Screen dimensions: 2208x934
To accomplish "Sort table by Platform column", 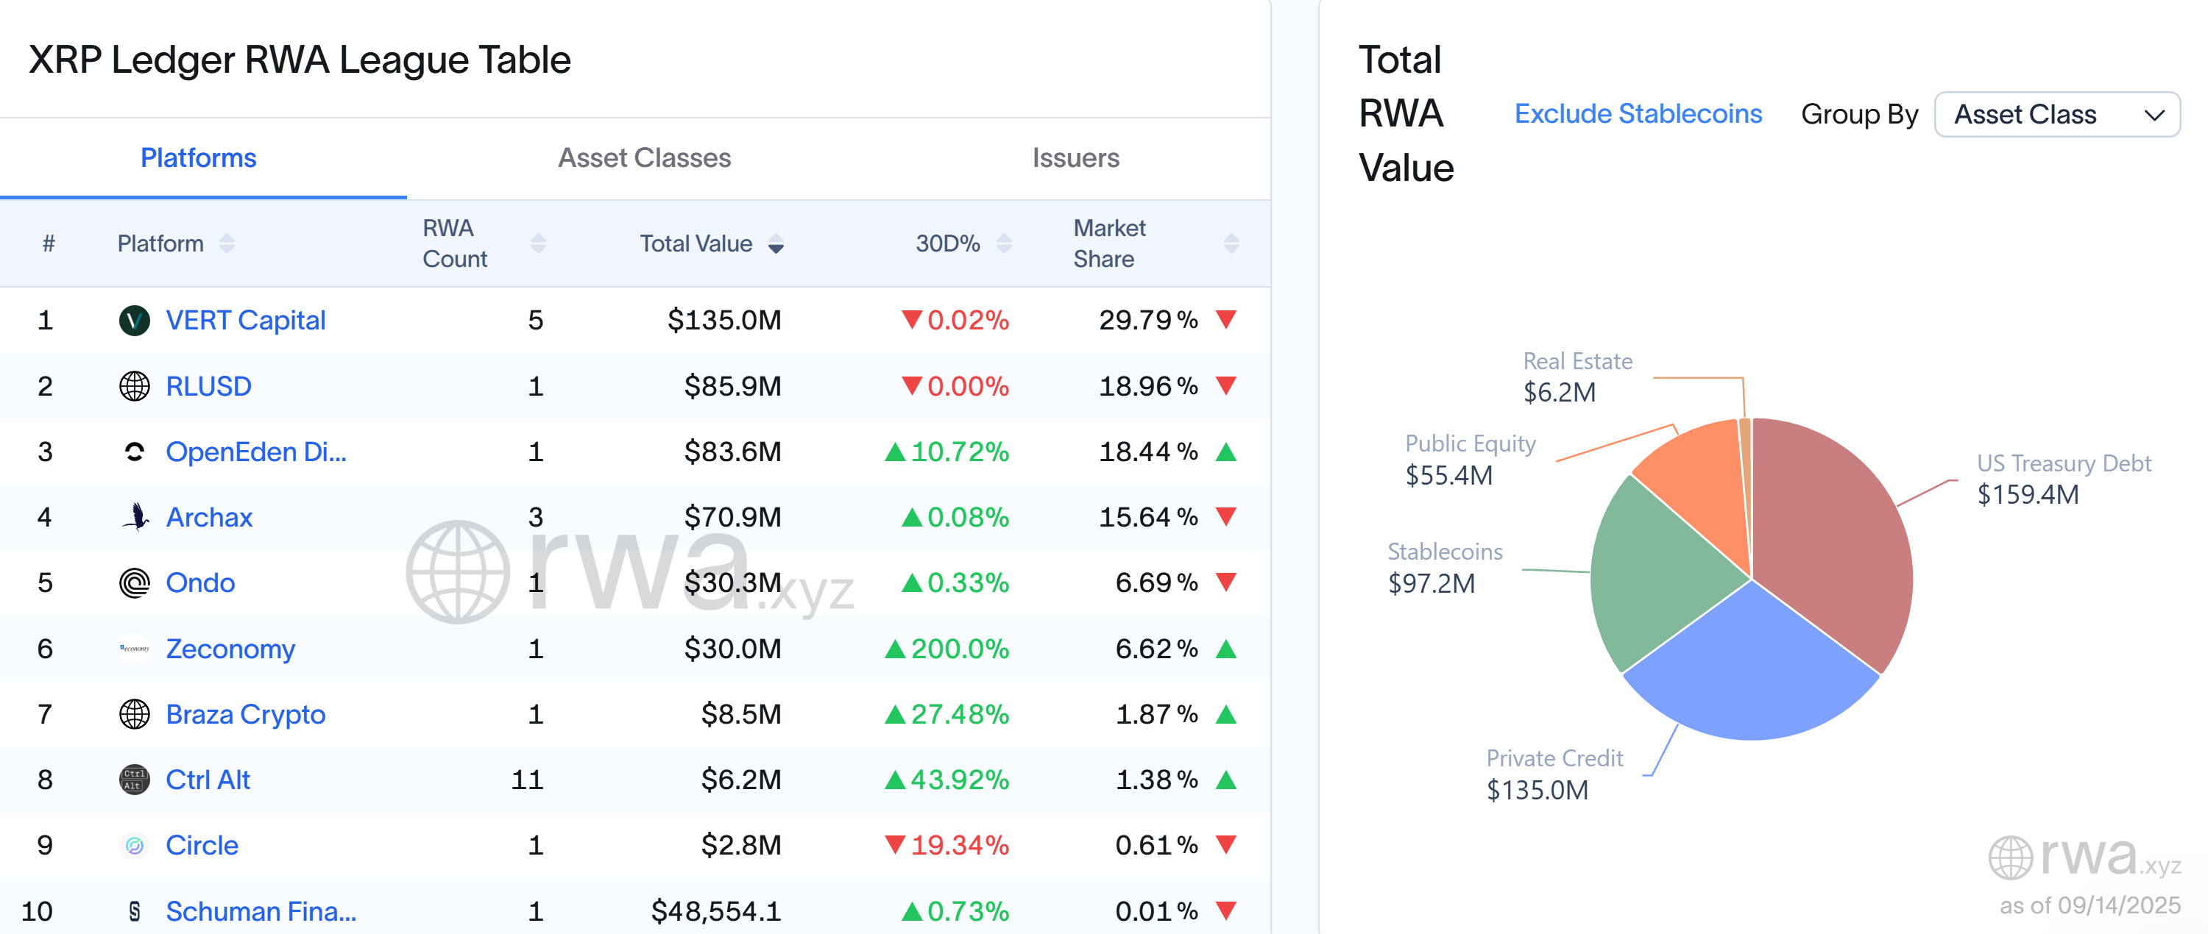I will (226, 244).
